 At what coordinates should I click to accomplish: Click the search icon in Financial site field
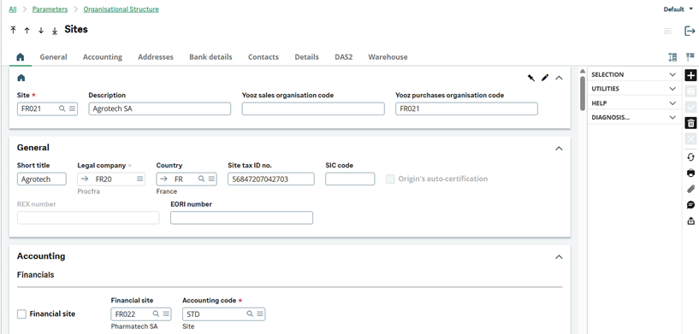tap(156, 313)
